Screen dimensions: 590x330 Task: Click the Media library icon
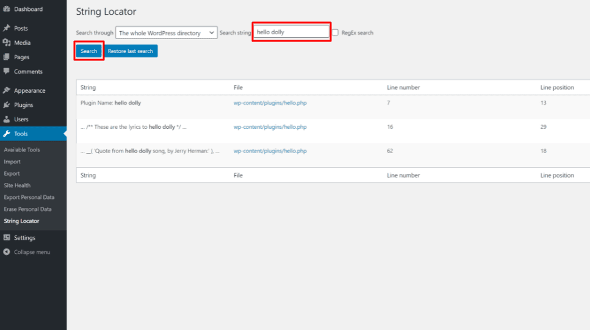point(6,43)
